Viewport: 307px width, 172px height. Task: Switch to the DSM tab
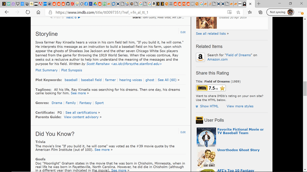coord(45,4)
